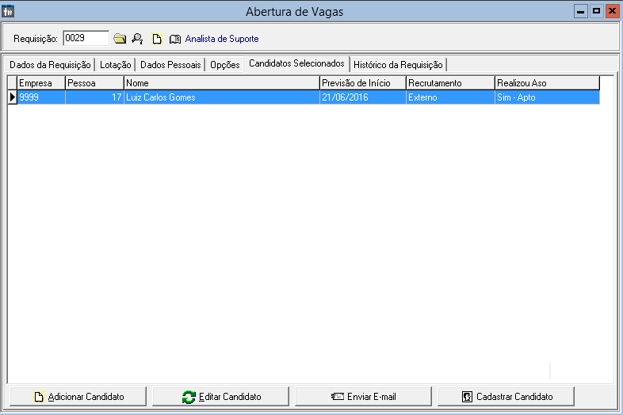Click the Previsão de Início column header
The width and height of the screenshot is (623, 415).
(362, 83)
